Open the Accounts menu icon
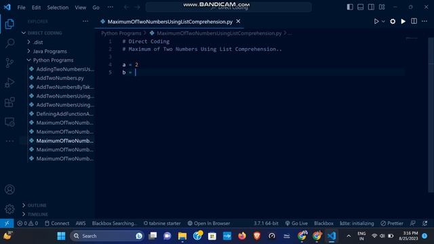The height and width of the screenshot is (244, 434). (9, 190)
